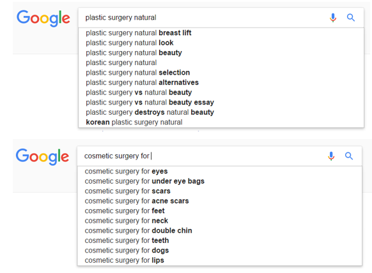Select suggestion "plastic surgery natural look"
Viewport: 372px width, 273px height.
tap(221, 43)
